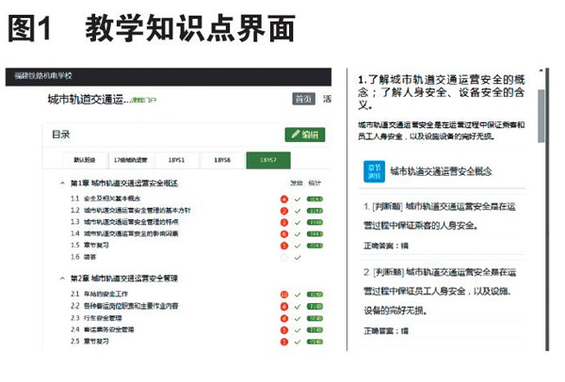
Task: Switch to the 默认班级 class tab
Action: pyautogui.click(x=84, y=160)
